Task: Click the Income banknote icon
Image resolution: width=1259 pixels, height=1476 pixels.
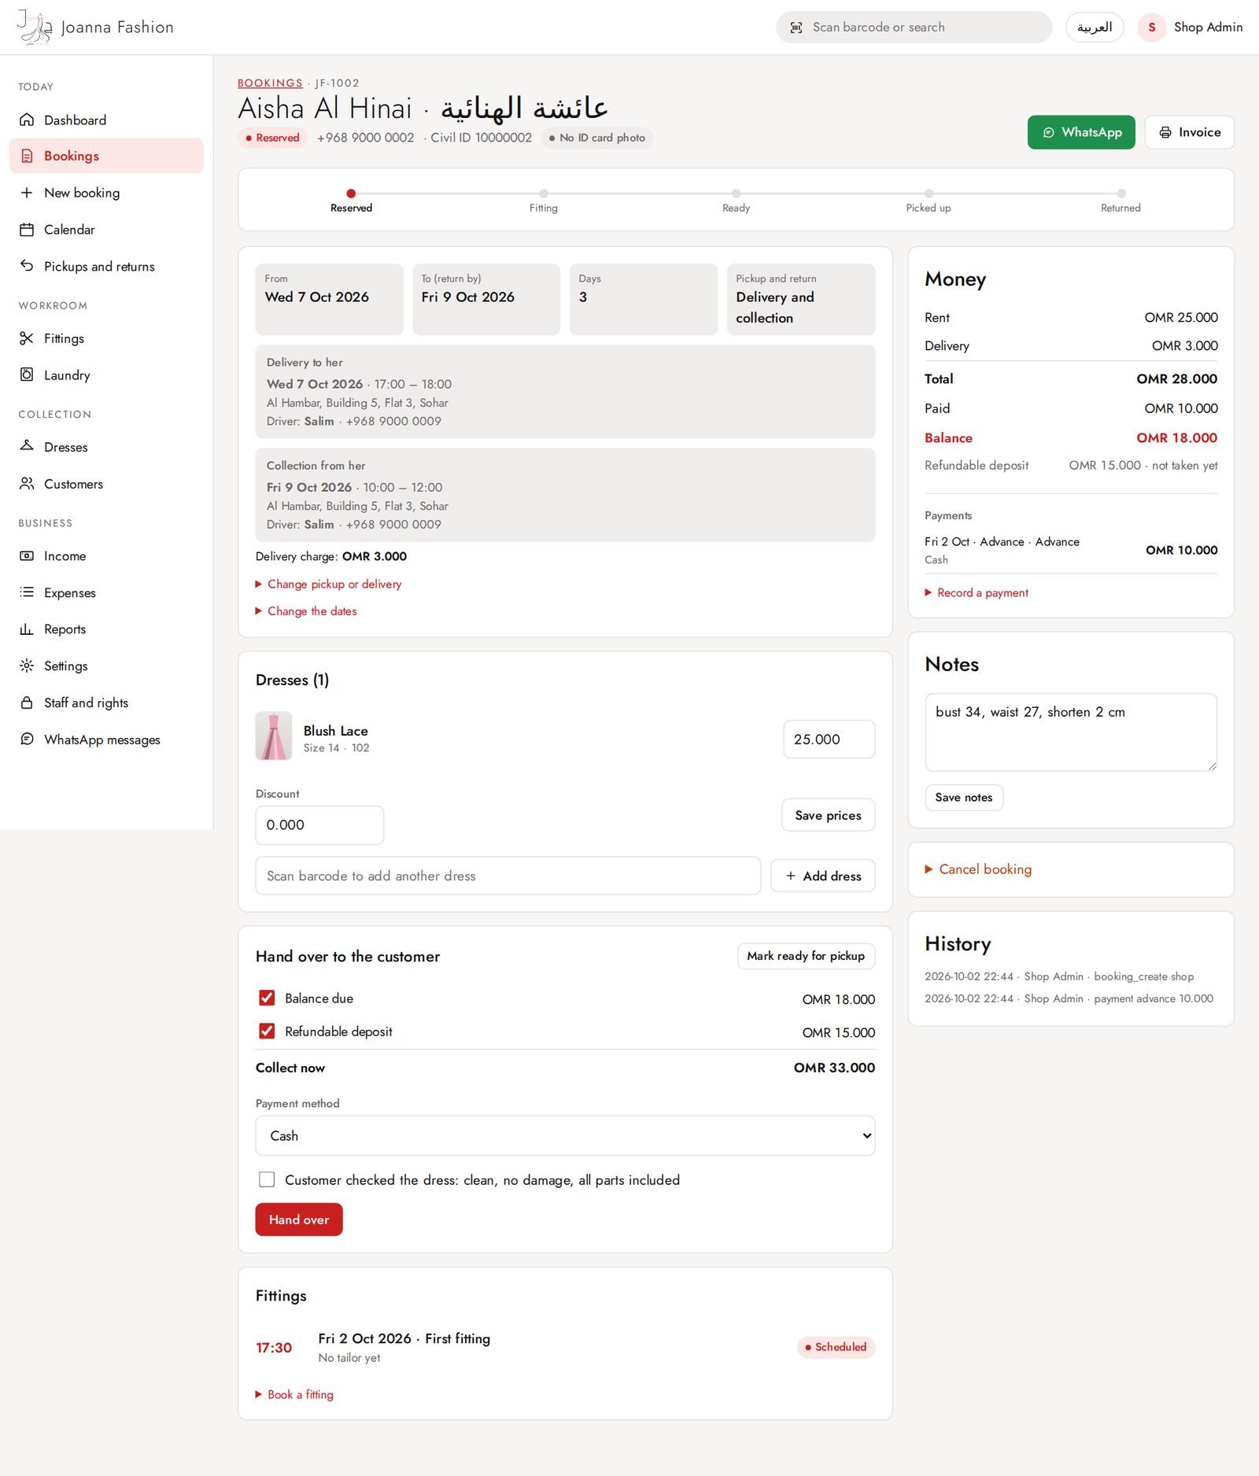Action: [27, 555]
